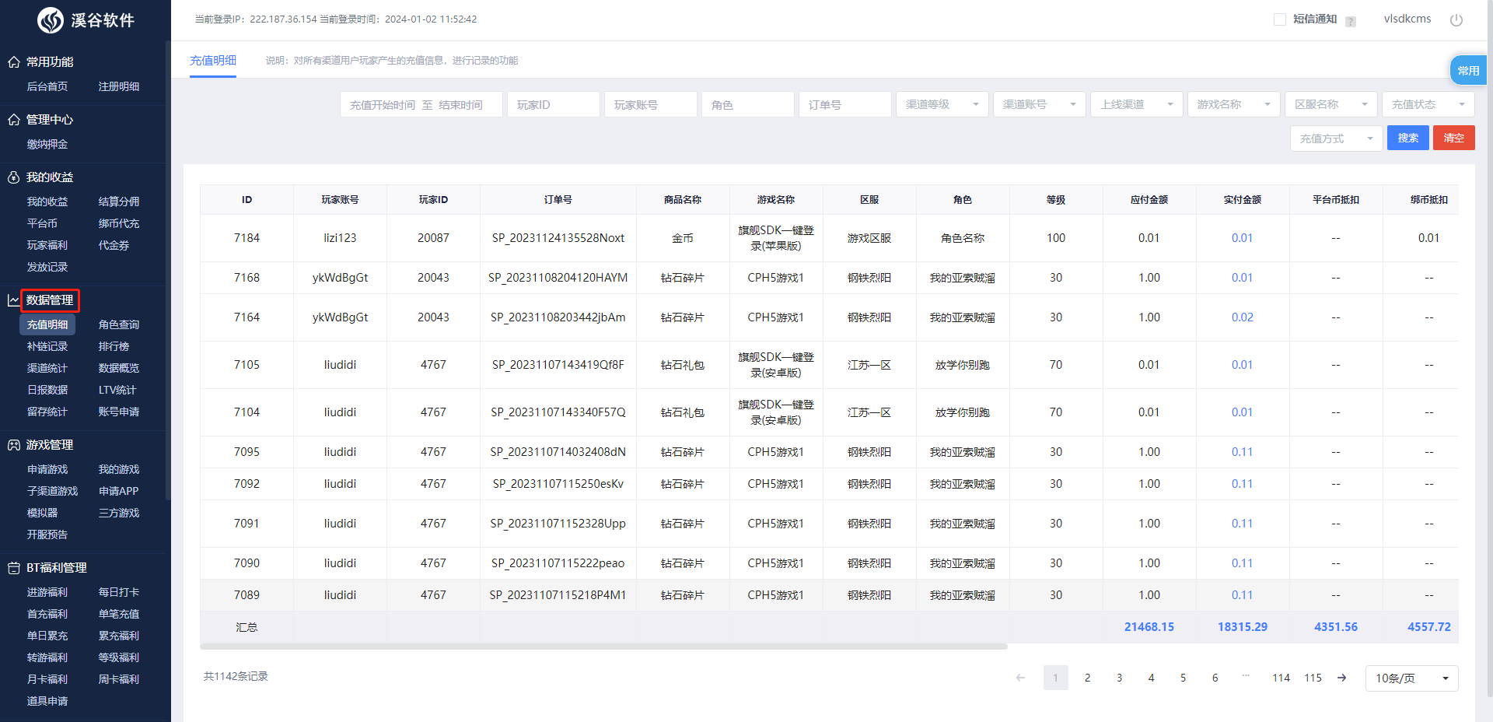Click the house icon beside 管理中心
This screenshot has height=722, width=1493.
[14, 120]
